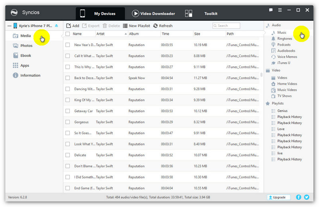Open the Syncios logo icon
This screenshot has height=207, width=319.
tap(14, 13)
